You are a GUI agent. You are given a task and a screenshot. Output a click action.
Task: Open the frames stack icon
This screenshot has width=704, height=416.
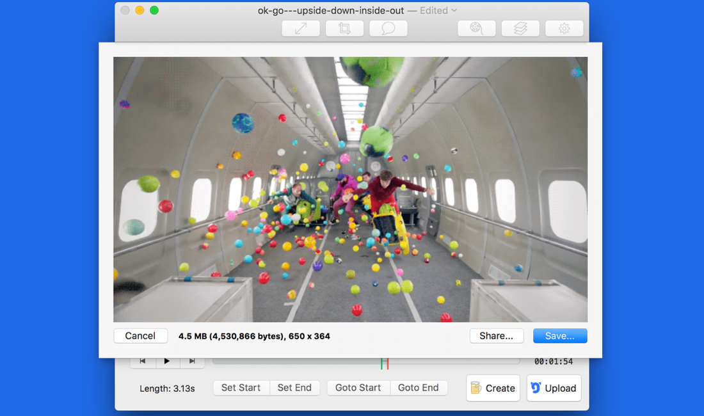tap(520, 28)
